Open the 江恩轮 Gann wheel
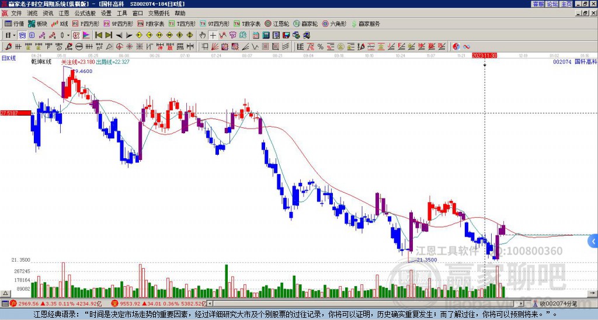The image size is (598, 320). [x=277, y=23]
